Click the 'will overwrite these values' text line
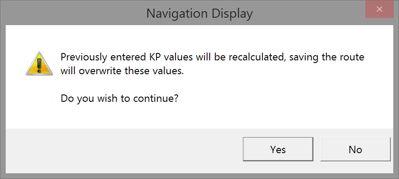Screen dimensions: 399x179 pyautogui.click(x=122, y=72)
